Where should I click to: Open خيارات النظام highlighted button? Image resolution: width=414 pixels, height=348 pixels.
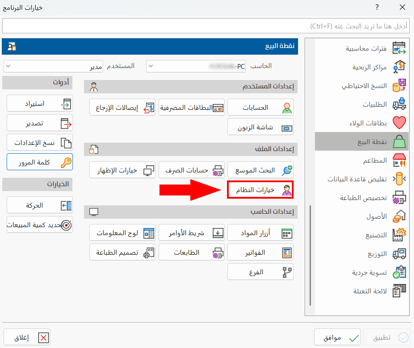pos(260,189)
